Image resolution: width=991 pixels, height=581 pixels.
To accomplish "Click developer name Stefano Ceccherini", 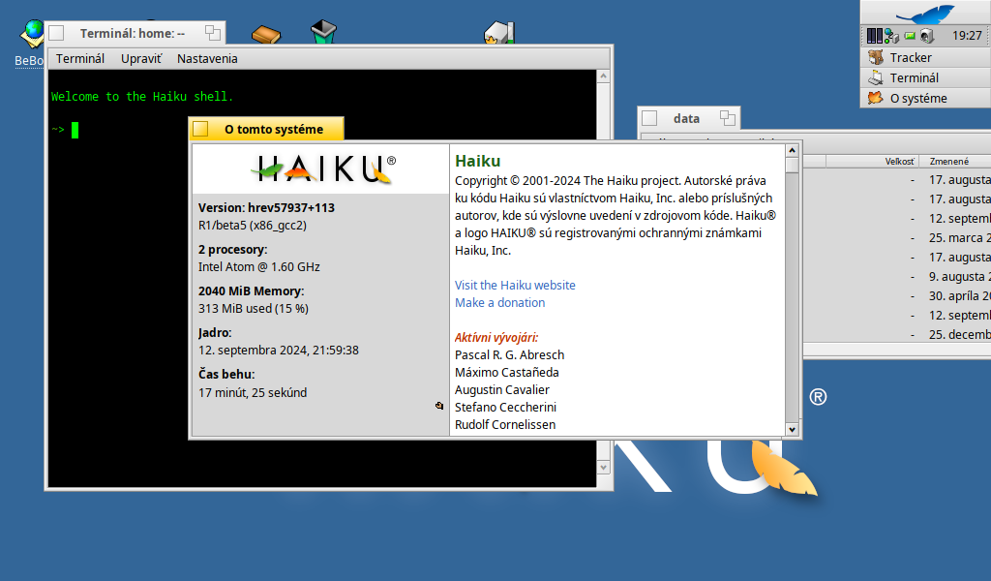I will click(x=505, y=407).
